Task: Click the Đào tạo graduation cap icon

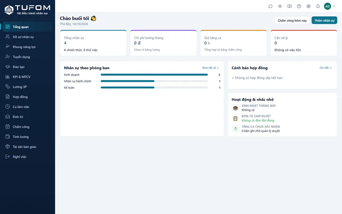Action: pyautogui.click(x=7, y=67)
